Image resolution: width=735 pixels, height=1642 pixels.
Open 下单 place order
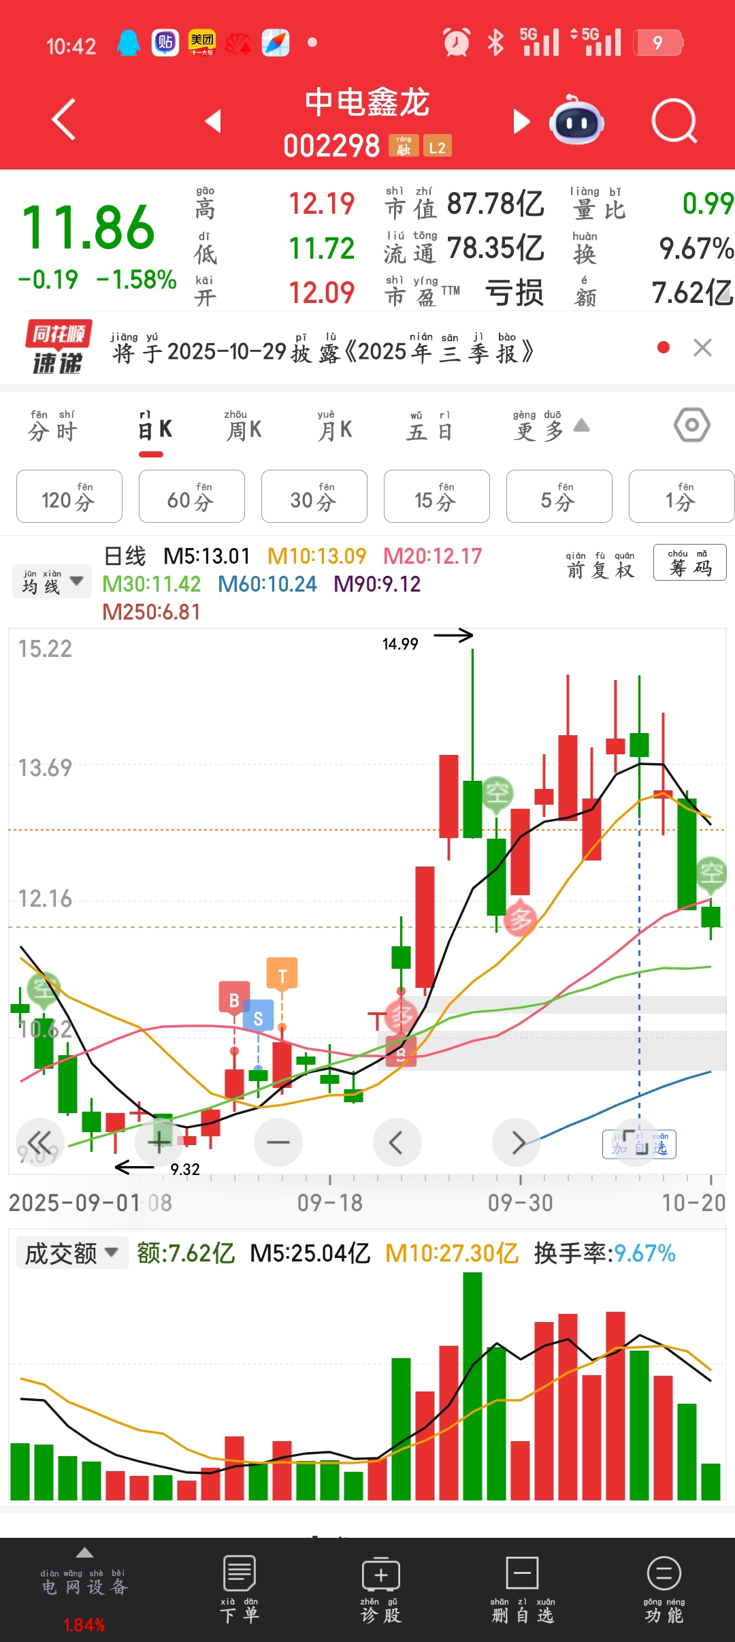pos(239,1590)
